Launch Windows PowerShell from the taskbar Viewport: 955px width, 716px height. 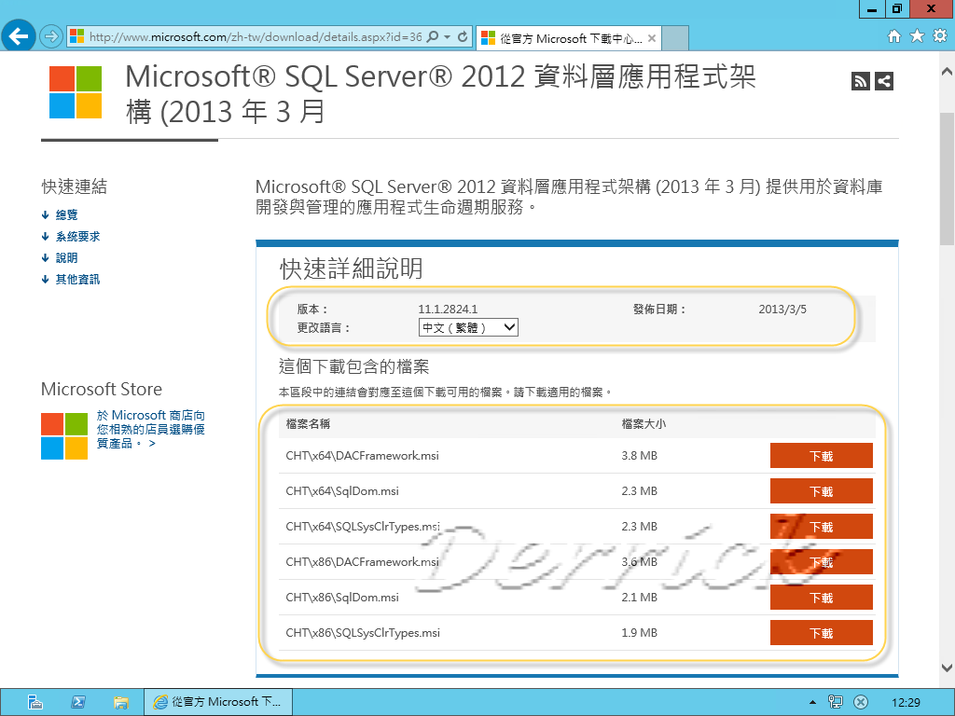pyautogui.click(x=78, y=701)
